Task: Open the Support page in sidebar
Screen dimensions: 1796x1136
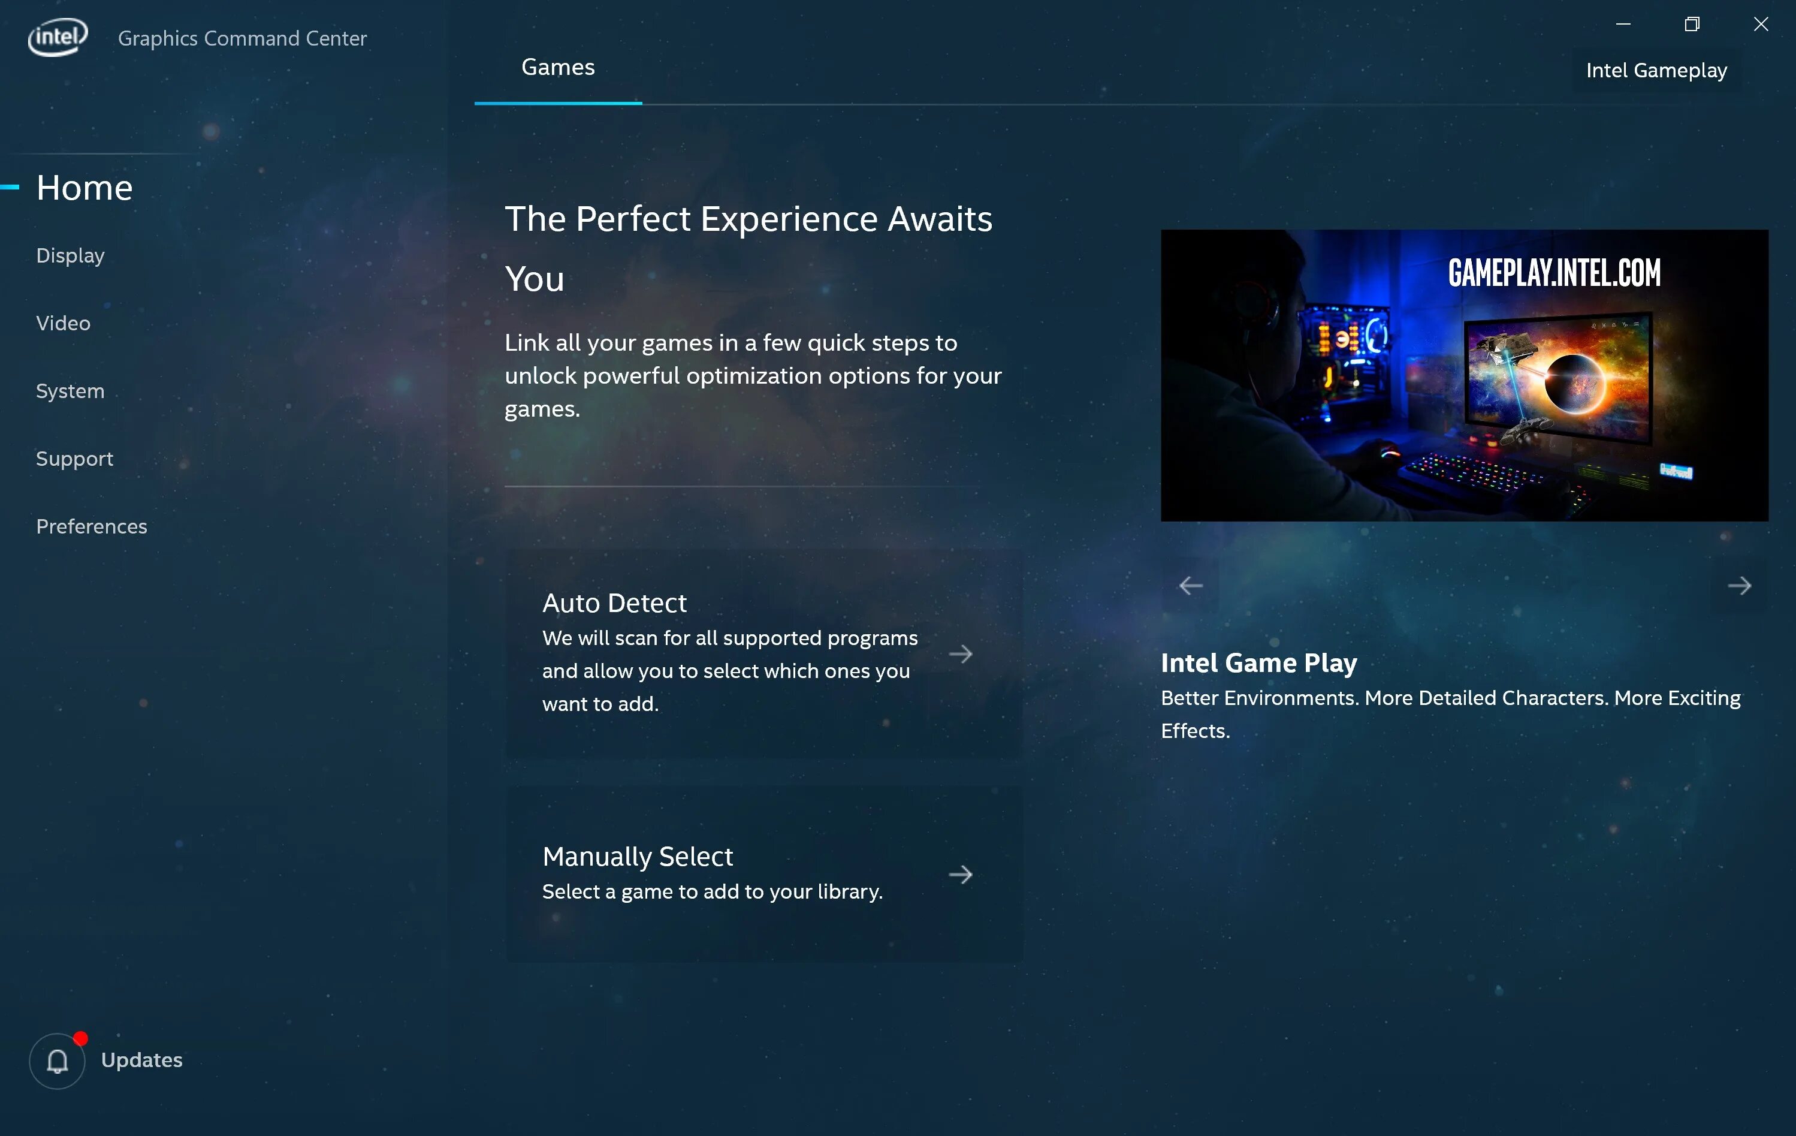Action: pos(74,459)
